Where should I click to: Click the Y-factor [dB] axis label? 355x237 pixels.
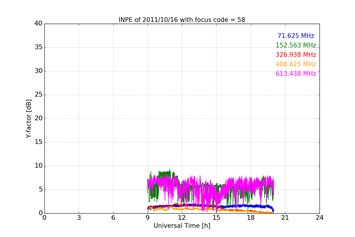(x=29, y=118)
